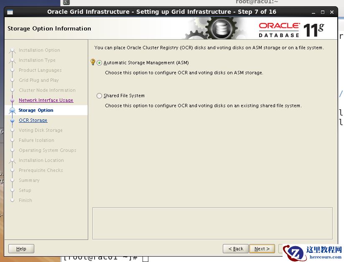Click Voting Disk Storage step
The width and height of the screenshot is (344, 262).
pos(41,130)
